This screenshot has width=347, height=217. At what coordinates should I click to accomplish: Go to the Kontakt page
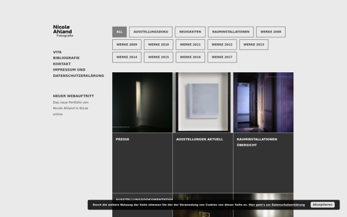[62, 64]
